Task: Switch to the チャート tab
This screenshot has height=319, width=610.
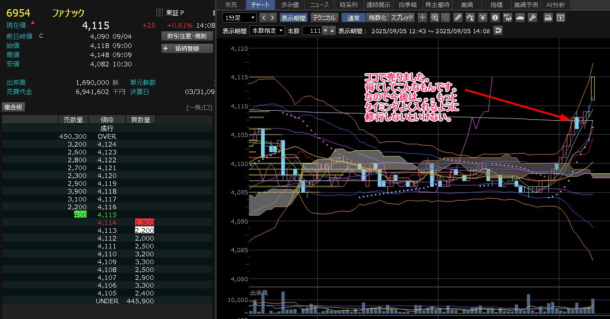Action: pyautogui.click(x=261, y=5)
